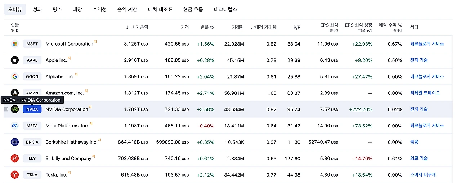The width and height of the screenshot is (461, 183).
Task: Switch to the 성과 tab
Action: pyautogui.click(x=37, y=9)
